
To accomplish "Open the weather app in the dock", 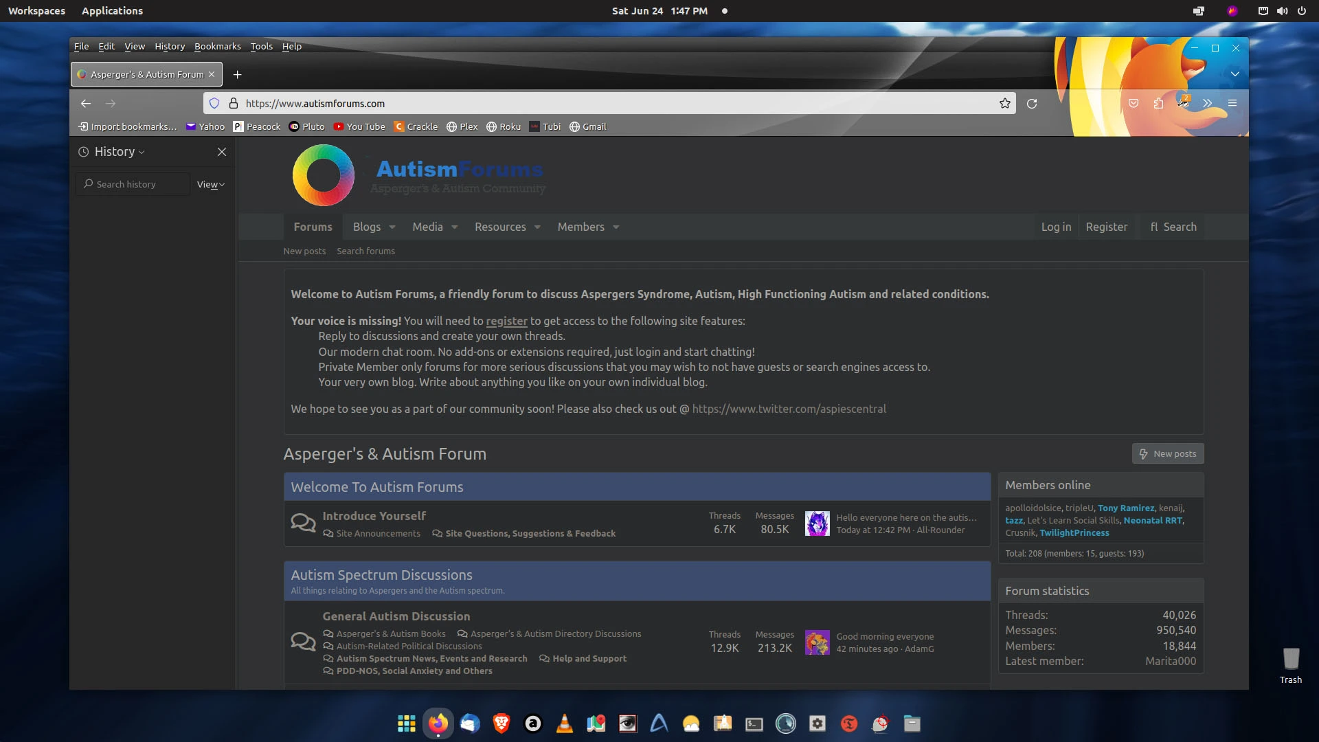I will (691, 723).
